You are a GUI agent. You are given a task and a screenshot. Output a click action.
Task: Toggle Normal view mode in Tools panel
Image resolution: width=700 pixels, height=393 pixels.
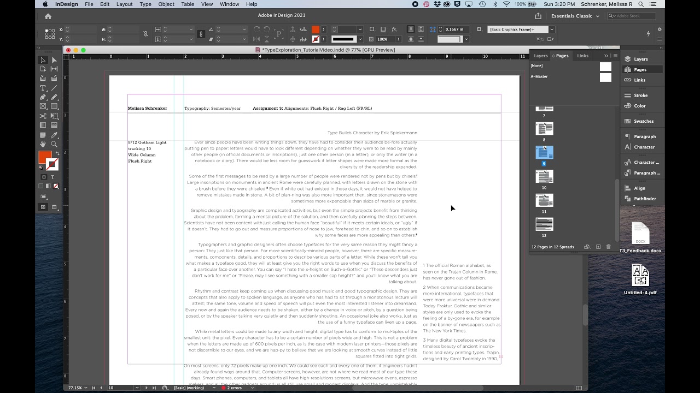click(43, 207)
